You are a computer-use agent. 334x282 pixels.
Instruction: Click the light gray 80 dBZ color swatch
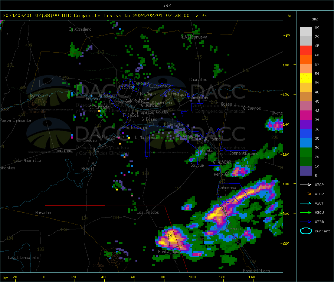tap(306, 32)
